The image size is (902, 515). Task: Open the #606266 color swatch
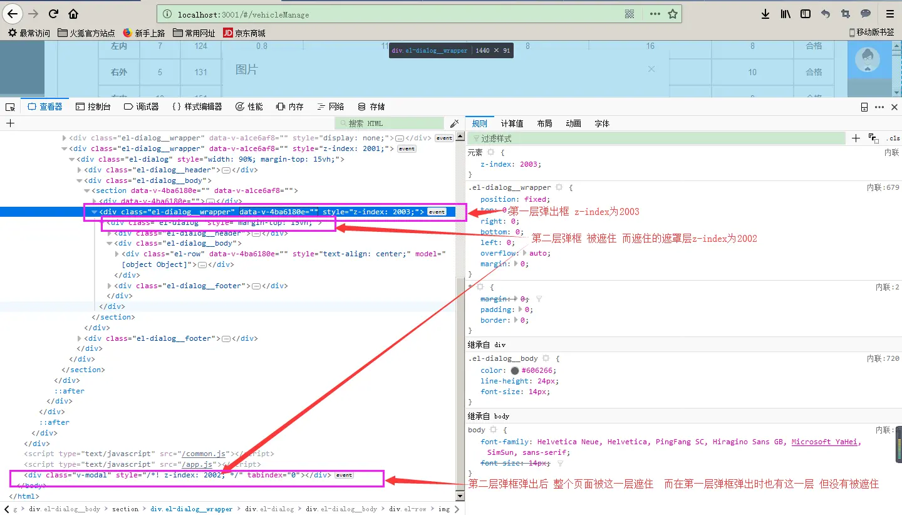click(x=515, y=370)
